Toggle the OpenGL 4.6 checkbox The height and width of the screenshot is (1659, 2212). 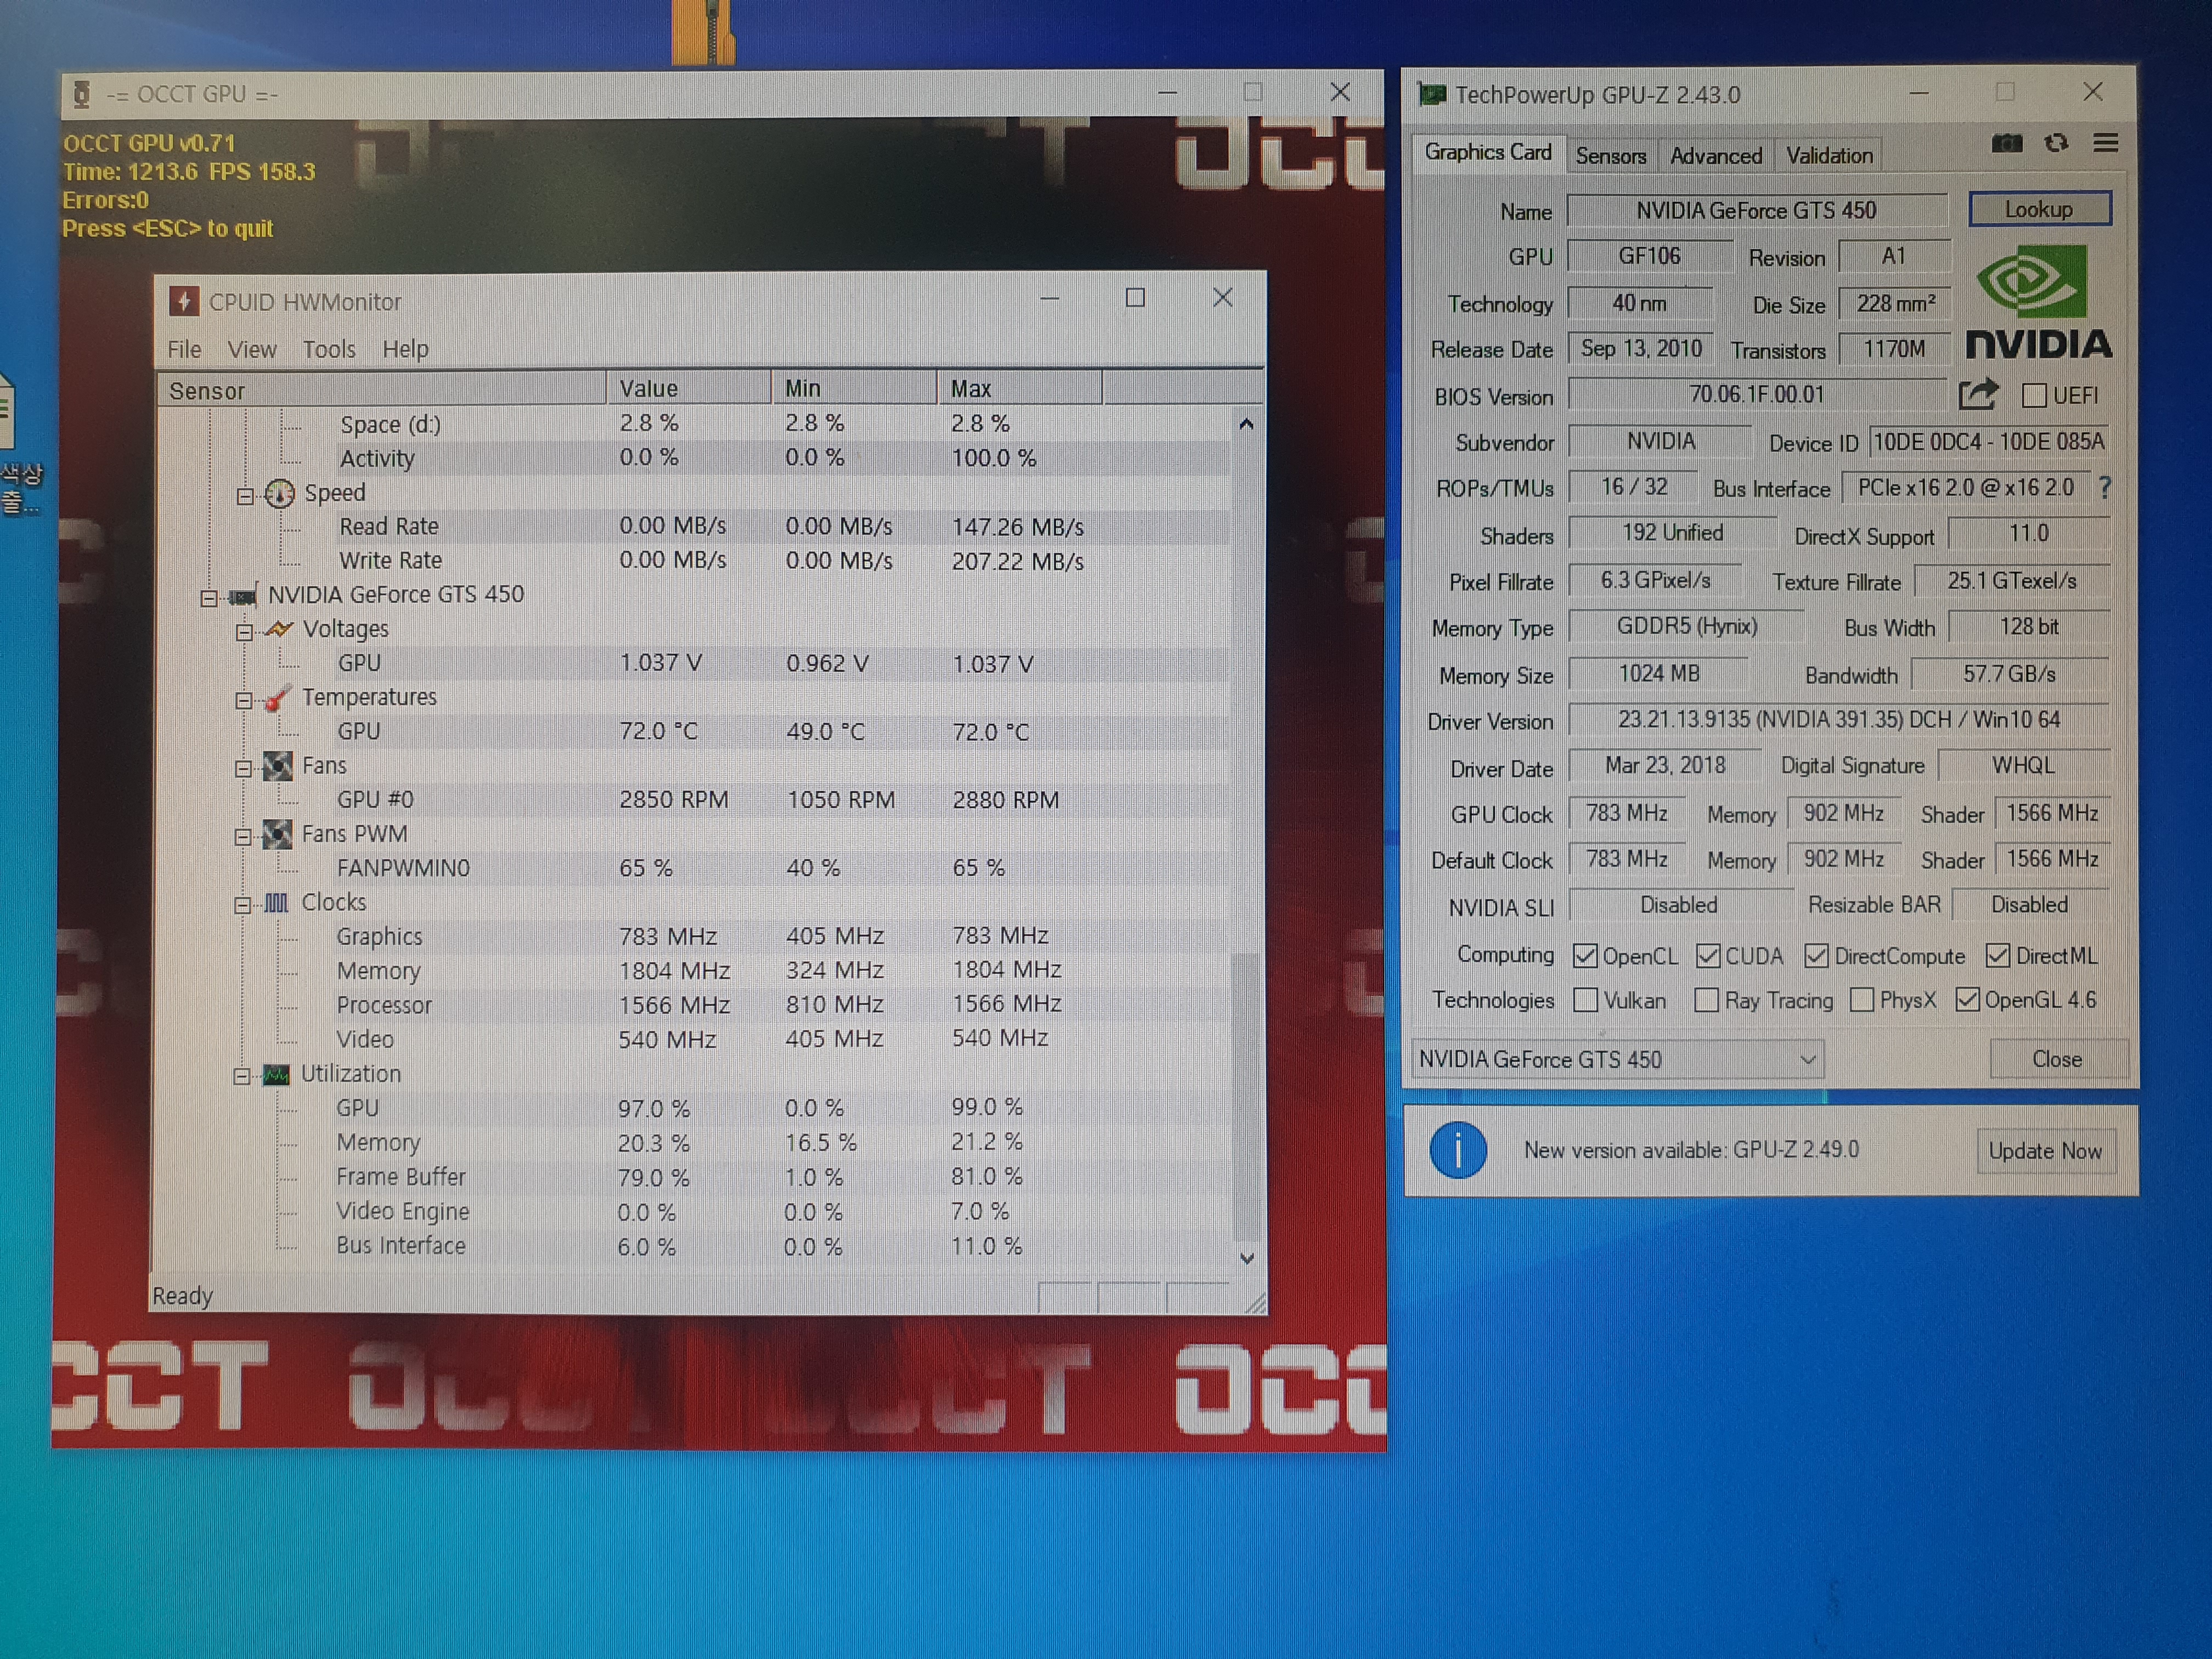[x=1967, y=999]
